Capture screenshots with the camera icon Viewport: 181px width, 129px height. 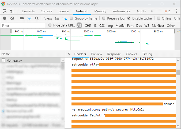(x=22, y=18)
